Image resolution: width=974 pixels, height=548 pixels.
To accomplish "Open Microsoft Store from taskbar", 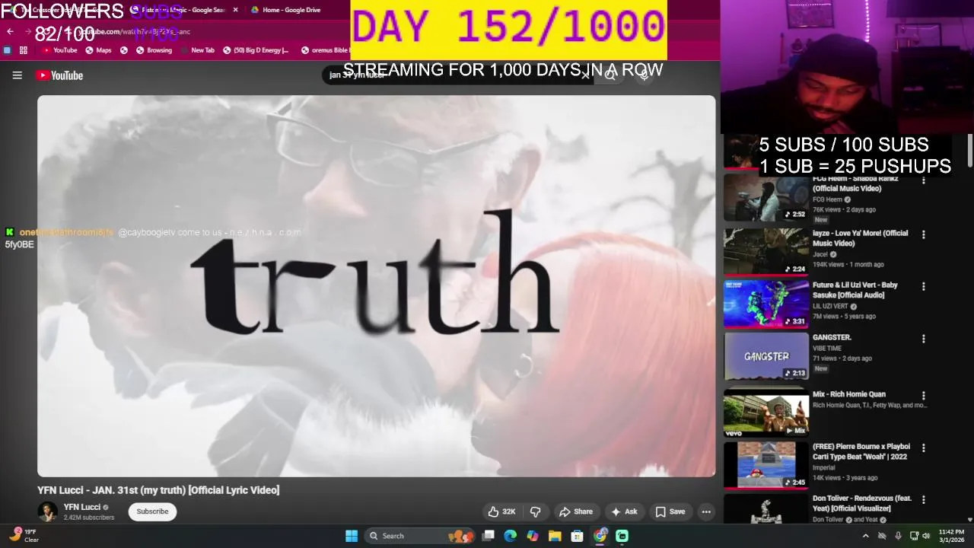I will (x=578, y=536).
